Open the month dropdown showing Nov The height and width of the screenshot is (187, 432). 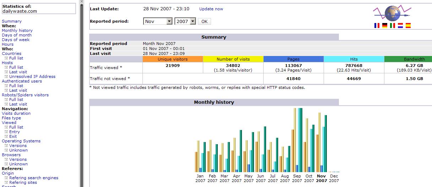click(158, 21)
